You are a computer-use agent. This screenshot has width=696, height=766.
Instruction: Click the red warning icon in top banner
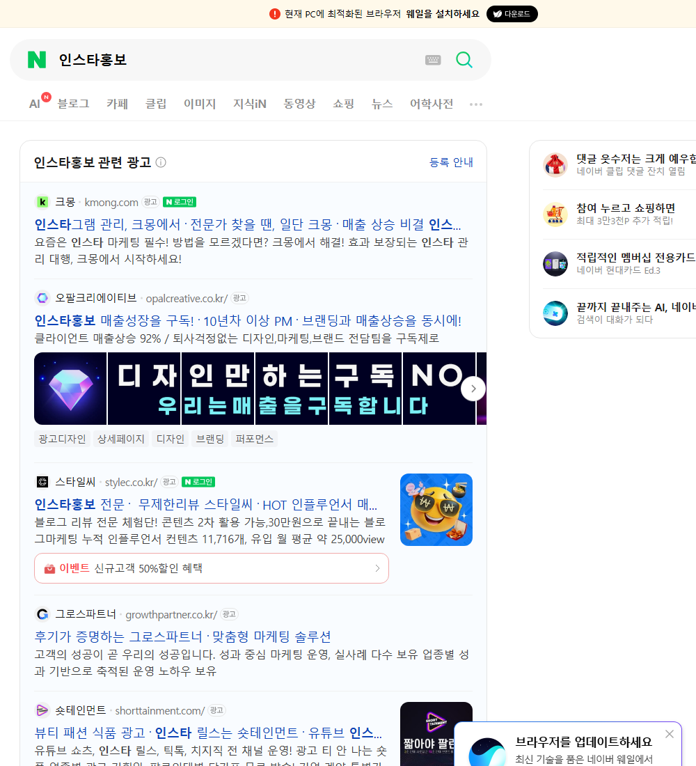(x=275, y=14)
